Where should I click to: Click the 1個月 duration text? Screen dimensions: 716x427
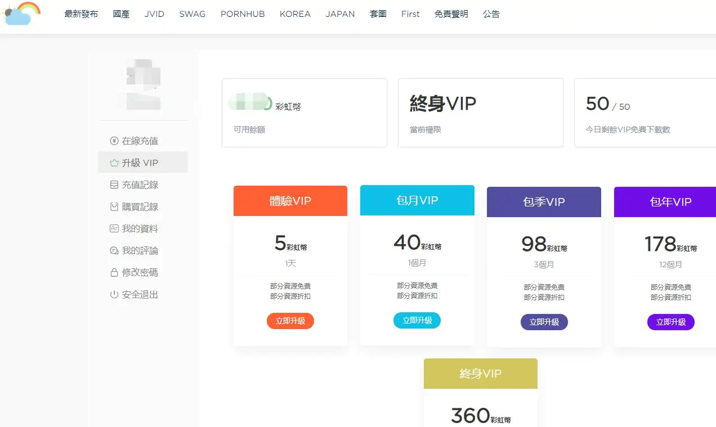(417, 263)
